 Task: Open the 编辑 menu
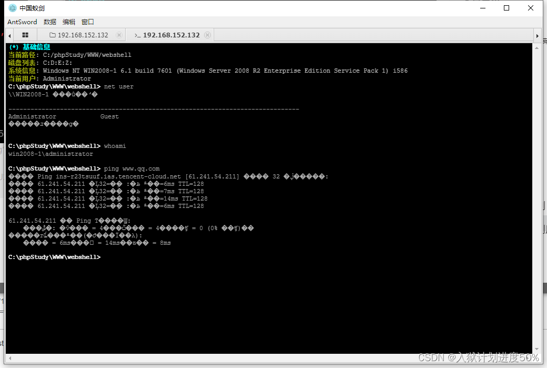click(x=69, y=22)
